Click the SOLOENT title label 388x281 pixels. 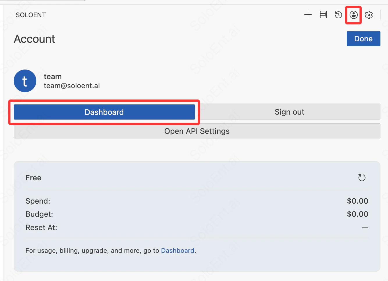point(31,15)
